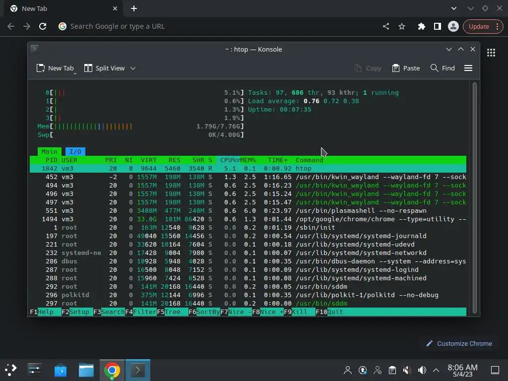Viewport: 508px width, 381px height.
Task: Sort htop by CPU% column header
Action: (230, 160)
